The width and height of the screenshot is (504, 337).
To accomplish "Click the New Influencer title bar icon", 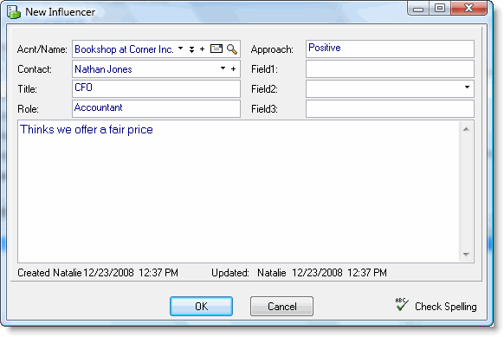I will coord(14,12).
